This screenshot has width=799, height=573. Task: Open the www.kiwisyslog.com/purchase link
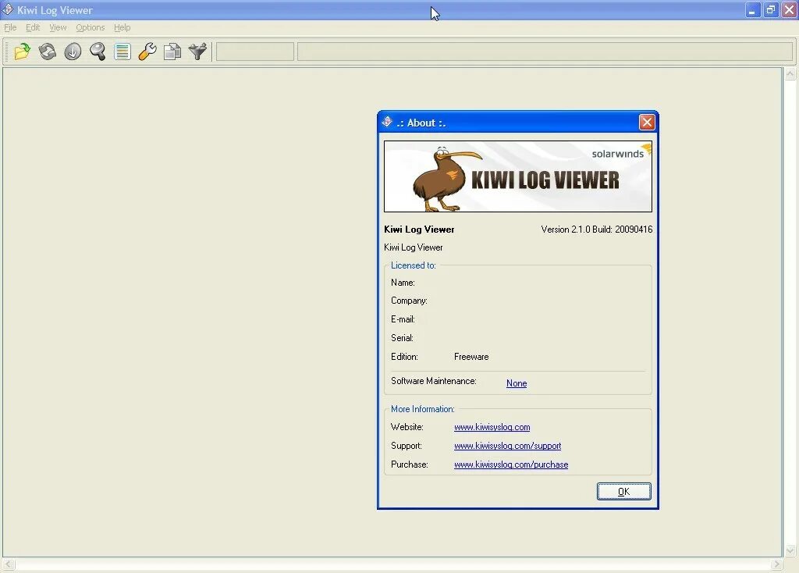511,465
